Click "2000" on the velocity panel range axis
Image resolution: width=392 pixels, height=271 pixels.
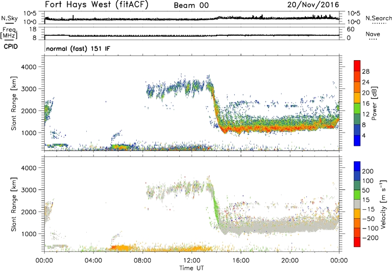pos(29,212)
